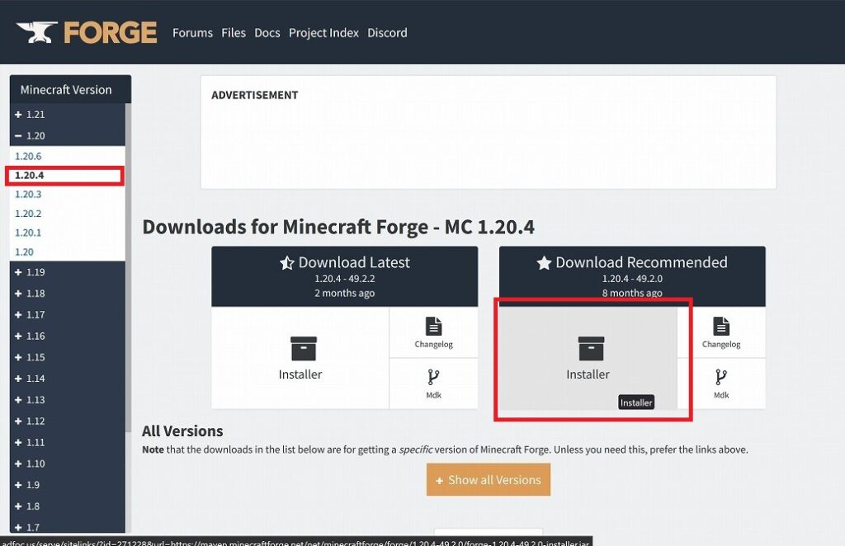Expand the 1.16 version group
Viewport: 845px width, 546px height.
pyautogui.click(x=19, y=336)
